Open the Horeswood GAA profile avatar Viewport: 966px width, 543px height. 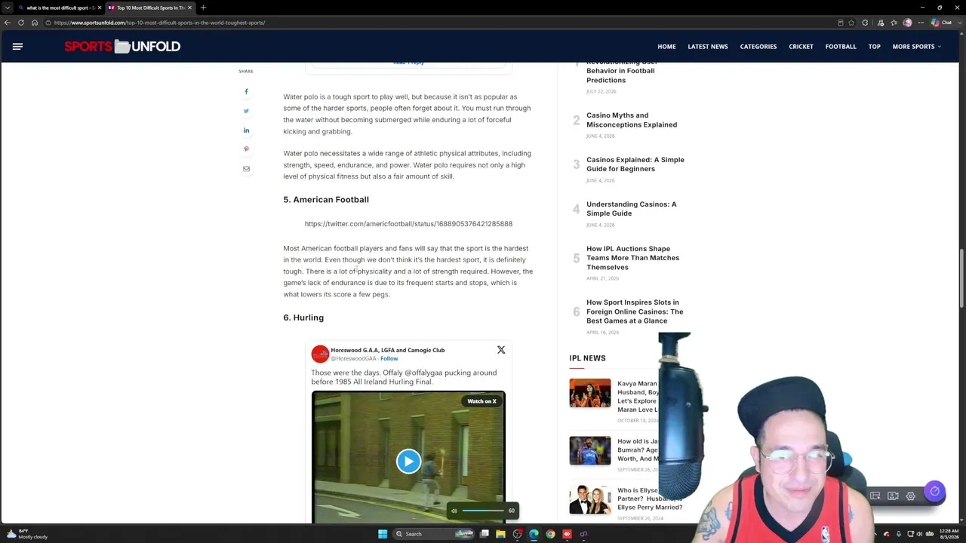pos(320,354)
